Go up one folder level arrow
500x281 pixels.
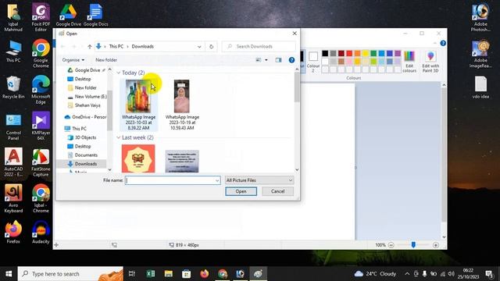90,47
